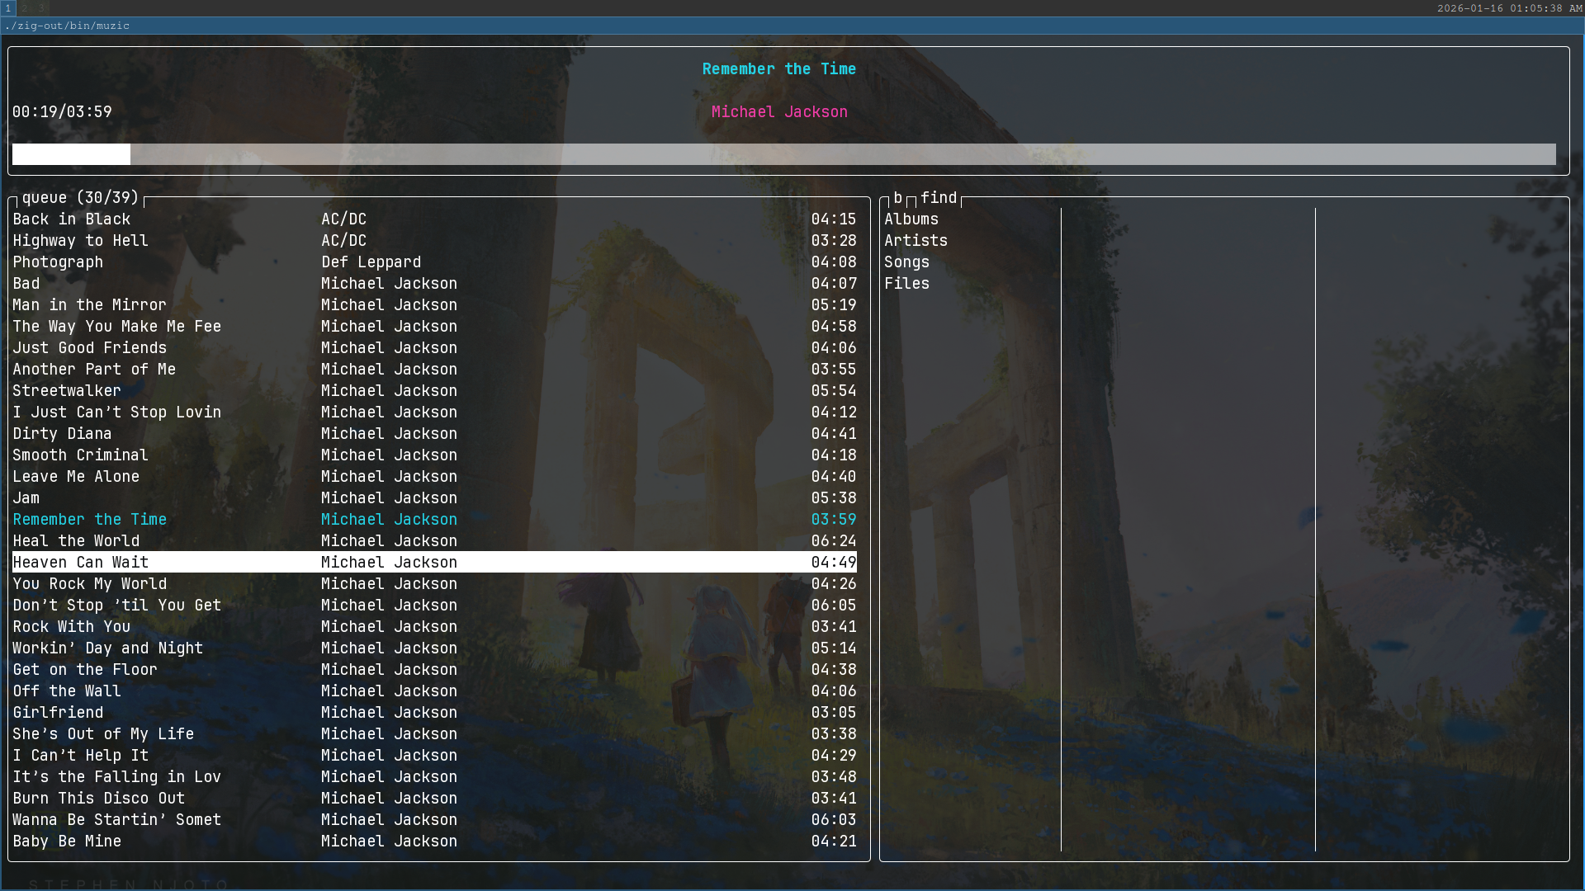Select Highway to Hell track
The height and width of the screenshot is (891, 1585).
[81, 241]
